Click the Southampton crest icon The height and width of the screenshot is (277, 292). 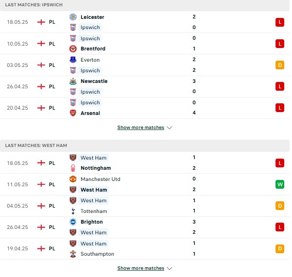[x=73, y=254]
